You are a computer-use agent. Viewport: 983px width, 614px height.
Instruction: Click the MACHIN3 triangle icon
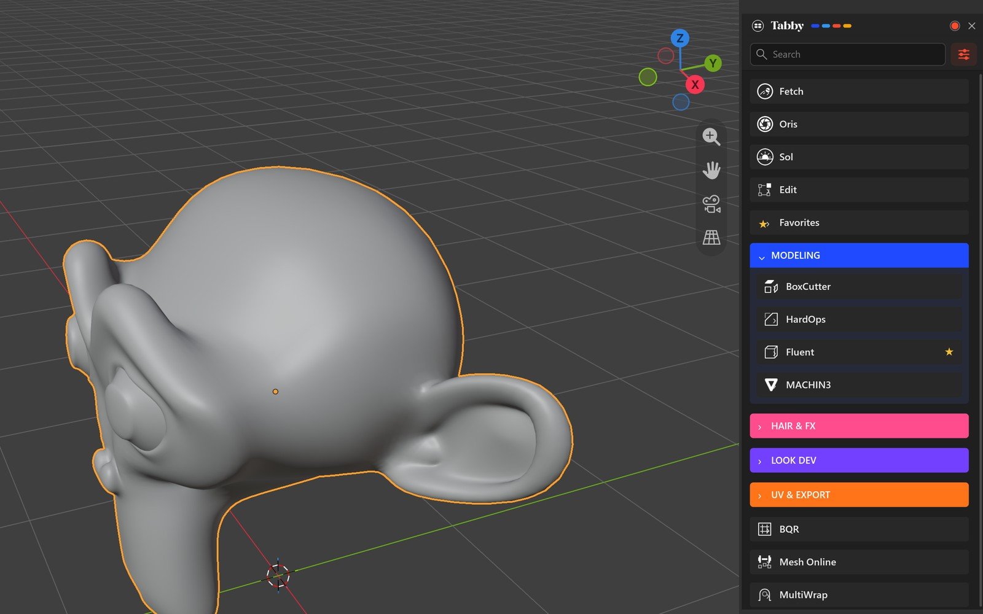coord(771,385)
